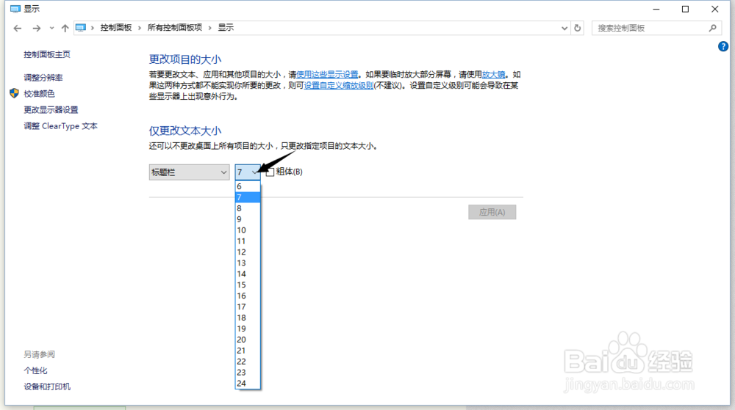Open 校准颜色 link
This screenshot has height=410, width=735.
coord(40,93)
